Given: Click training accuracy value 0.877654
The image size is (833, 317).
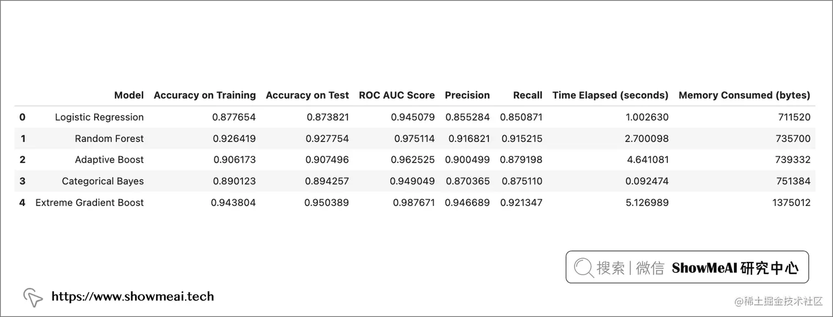Looking at the screenshot, I should click(234, 117).
